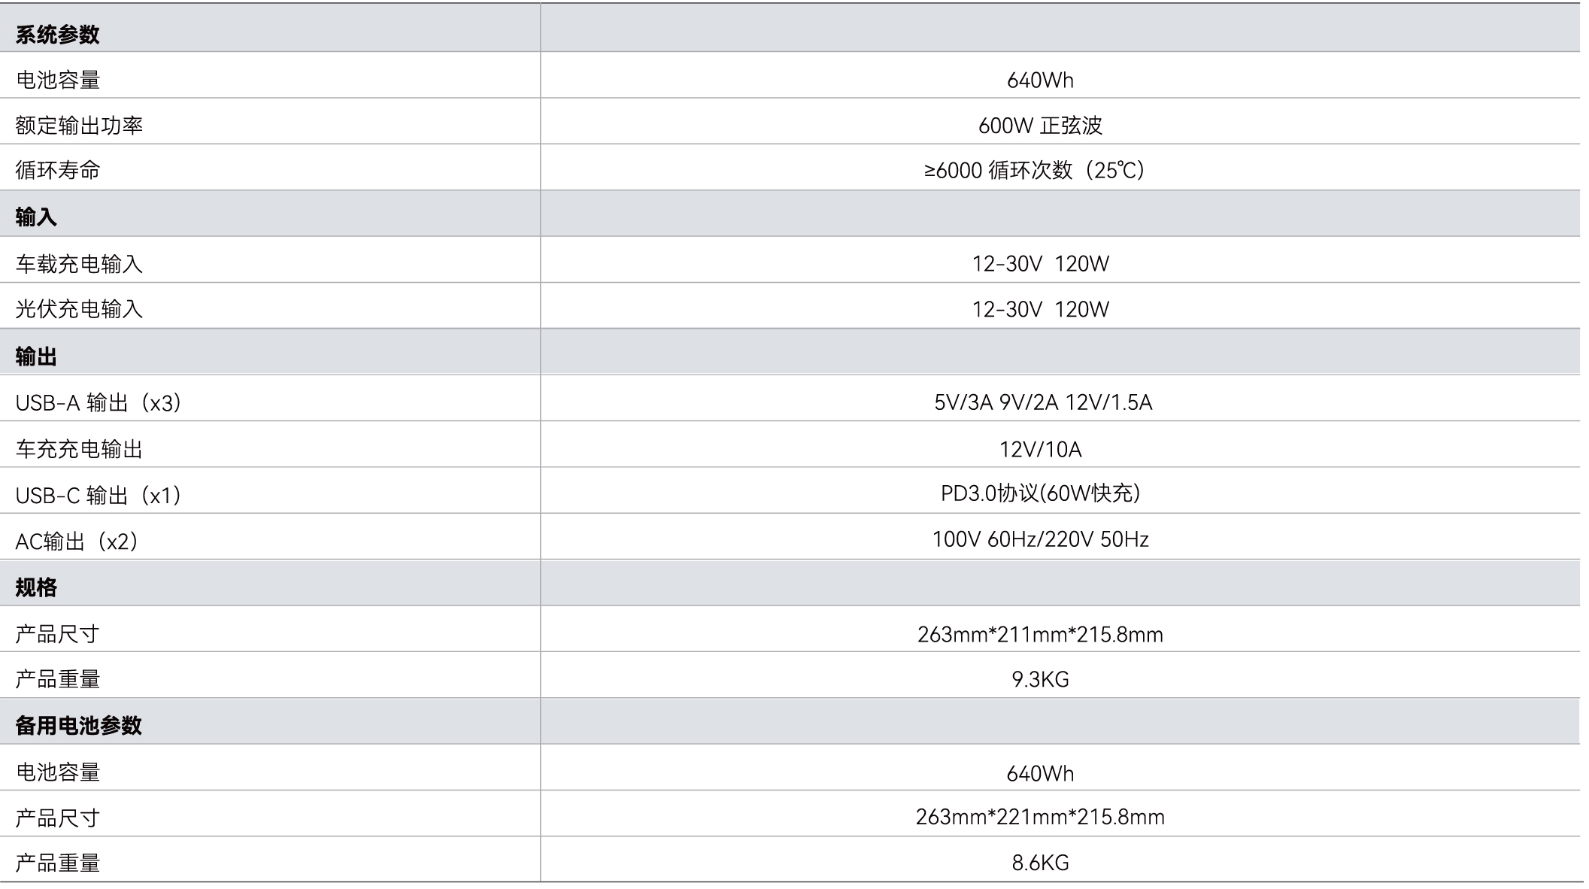Select the USB-C 输出 (x1) label
The image size is (1589, 889).
tap(99, 496)
